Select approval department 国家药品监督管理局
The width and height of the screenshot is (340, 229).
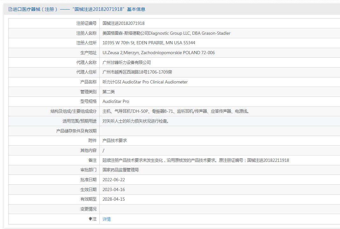[x=120, y=170]
